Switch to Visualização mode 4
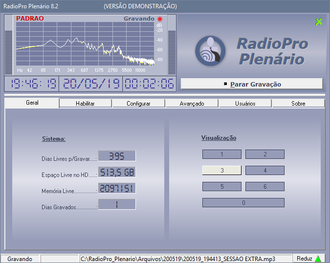Viewport: 330px width, 263px height. click(x=265, y=171)
